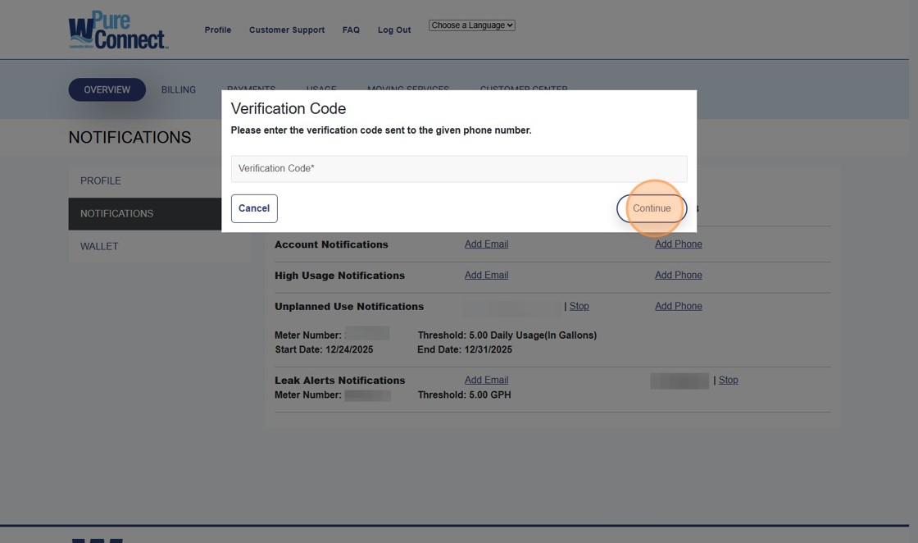This screenshot has width=918, height=543.
Task: Open the MOVING SERVICES section
Action: 407,89
